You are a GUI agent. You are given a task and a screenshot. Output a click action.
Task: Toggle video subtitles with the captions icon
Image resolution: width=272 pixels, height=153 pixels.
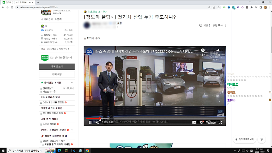(194, 122)
